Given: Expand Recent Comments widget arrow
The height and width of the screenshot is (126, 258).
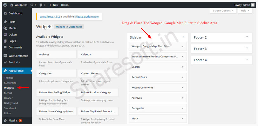Looking at the screenshot, I should pos(182,88).
